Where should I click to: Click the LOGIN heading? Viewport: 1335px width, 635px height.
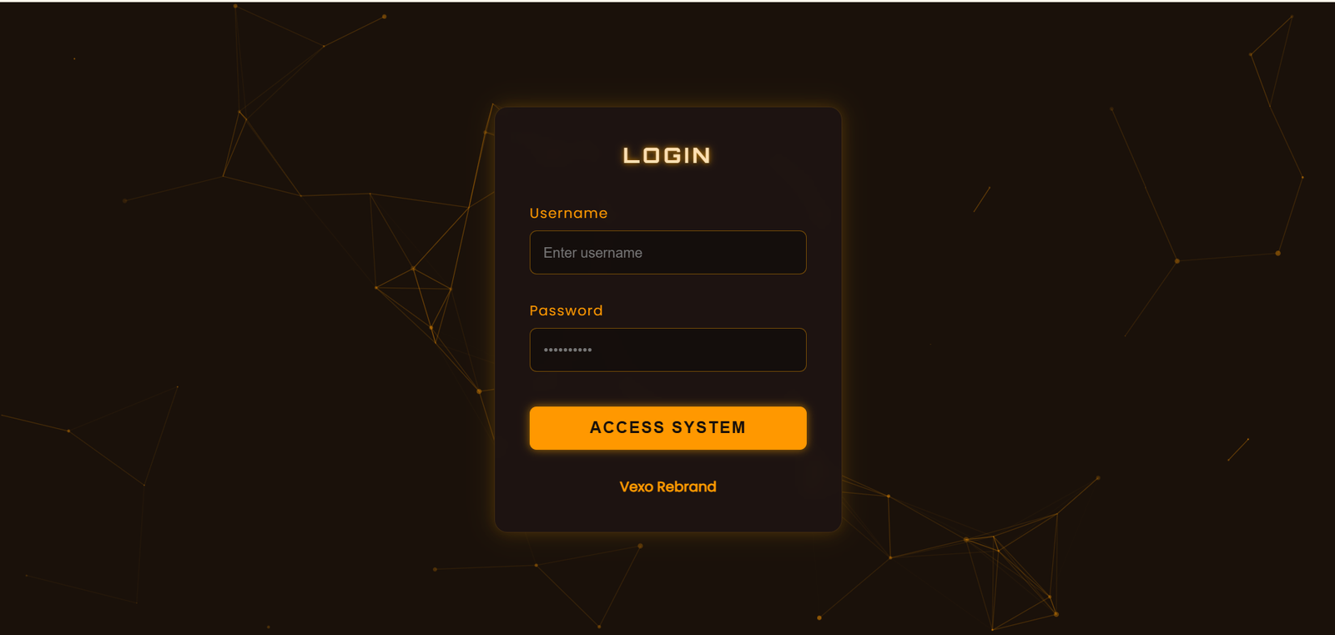click(667, 155)
